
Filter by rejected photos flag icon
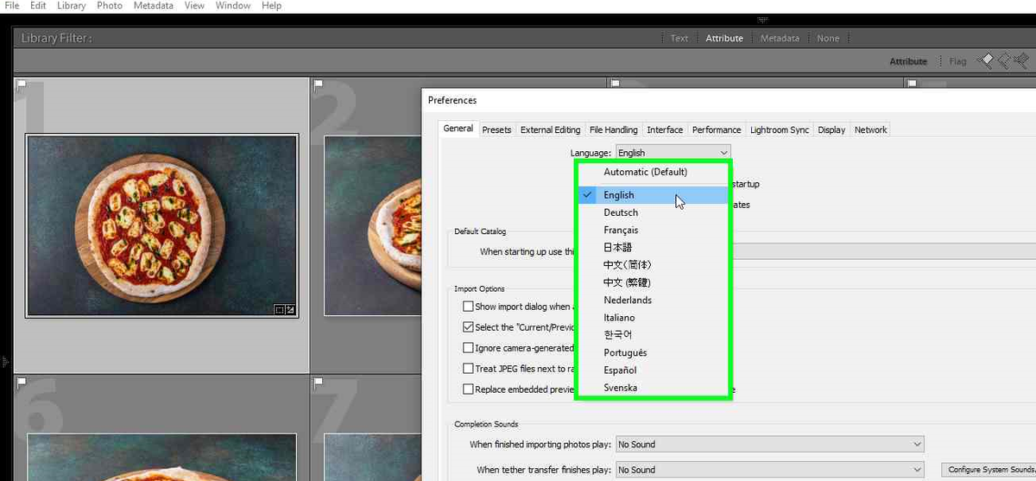(x=1023, y=61)
